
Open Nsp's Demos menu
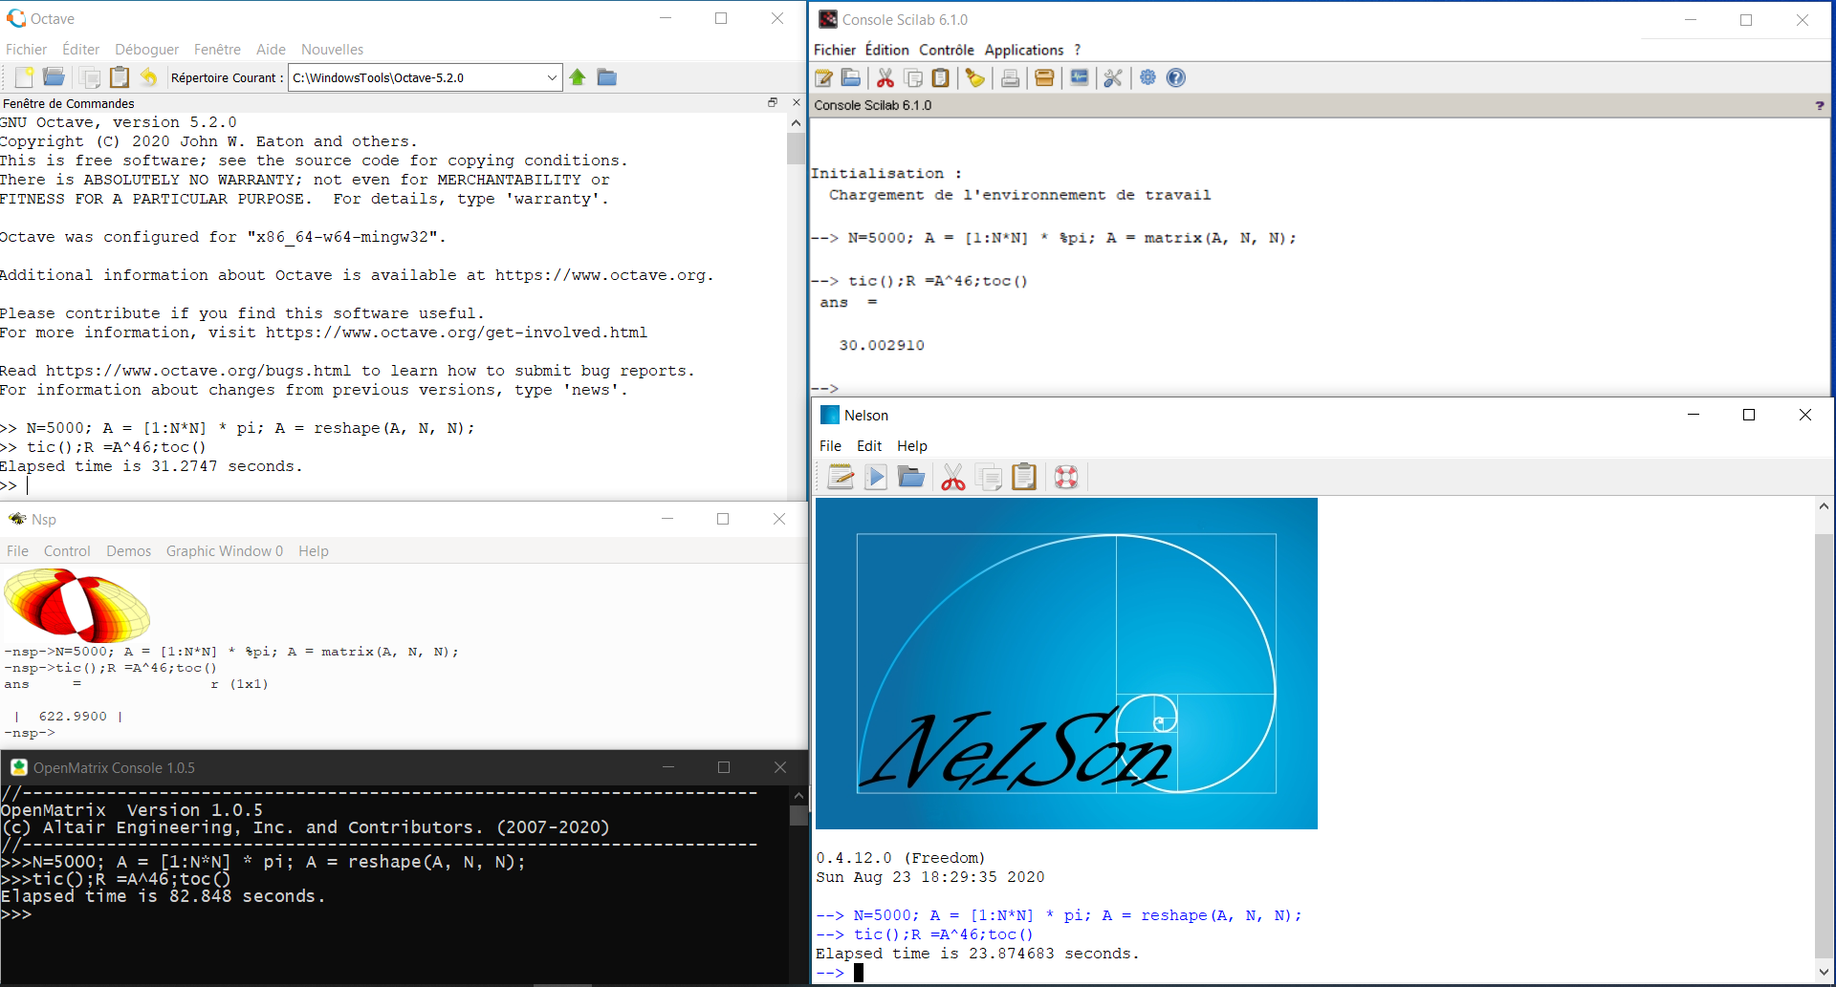click(x=128, y=551)
